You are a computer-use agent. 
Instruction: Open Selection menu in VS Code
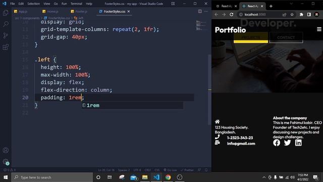pyautogui.click(x=34, y=4)
